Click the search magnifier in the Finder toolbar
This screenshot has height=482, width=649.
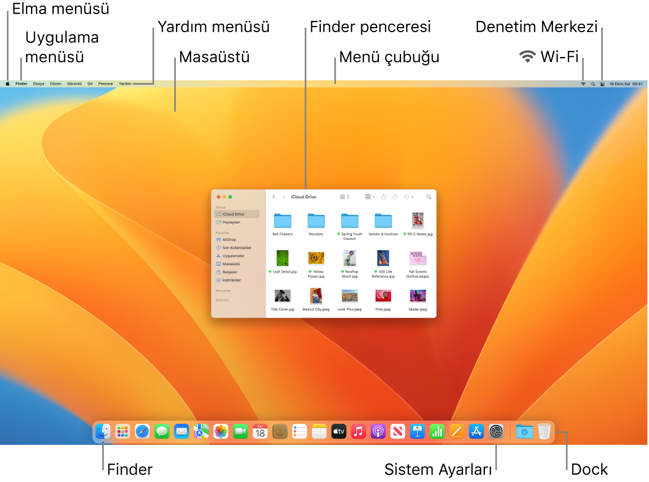tap(429, 196)
